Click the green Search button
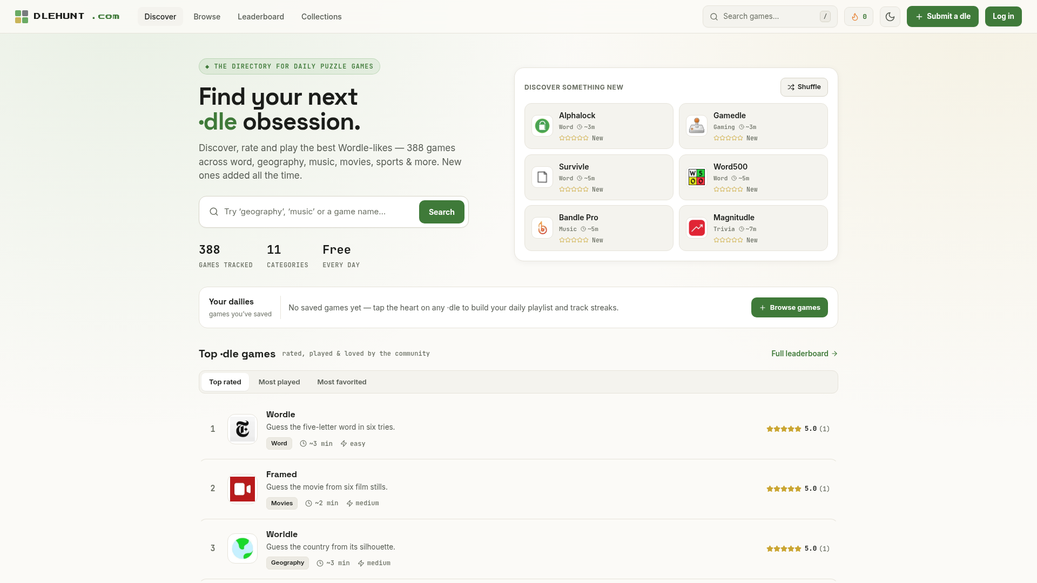The height and width of the screenshot is (583, 1037). [442, 212]
